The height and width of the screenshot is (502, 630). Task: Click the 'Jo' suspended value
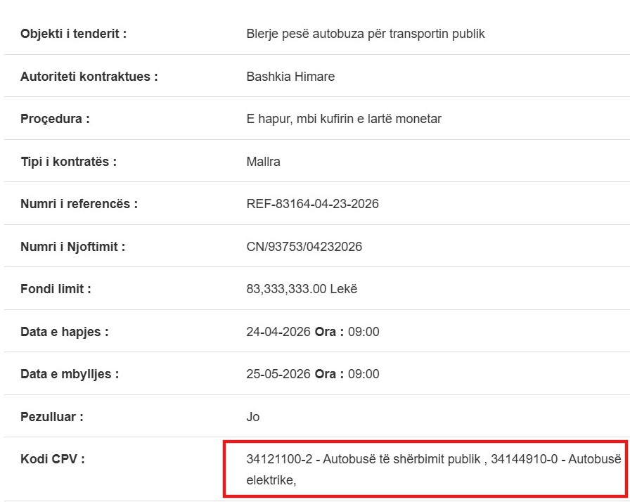coord(253,417)
